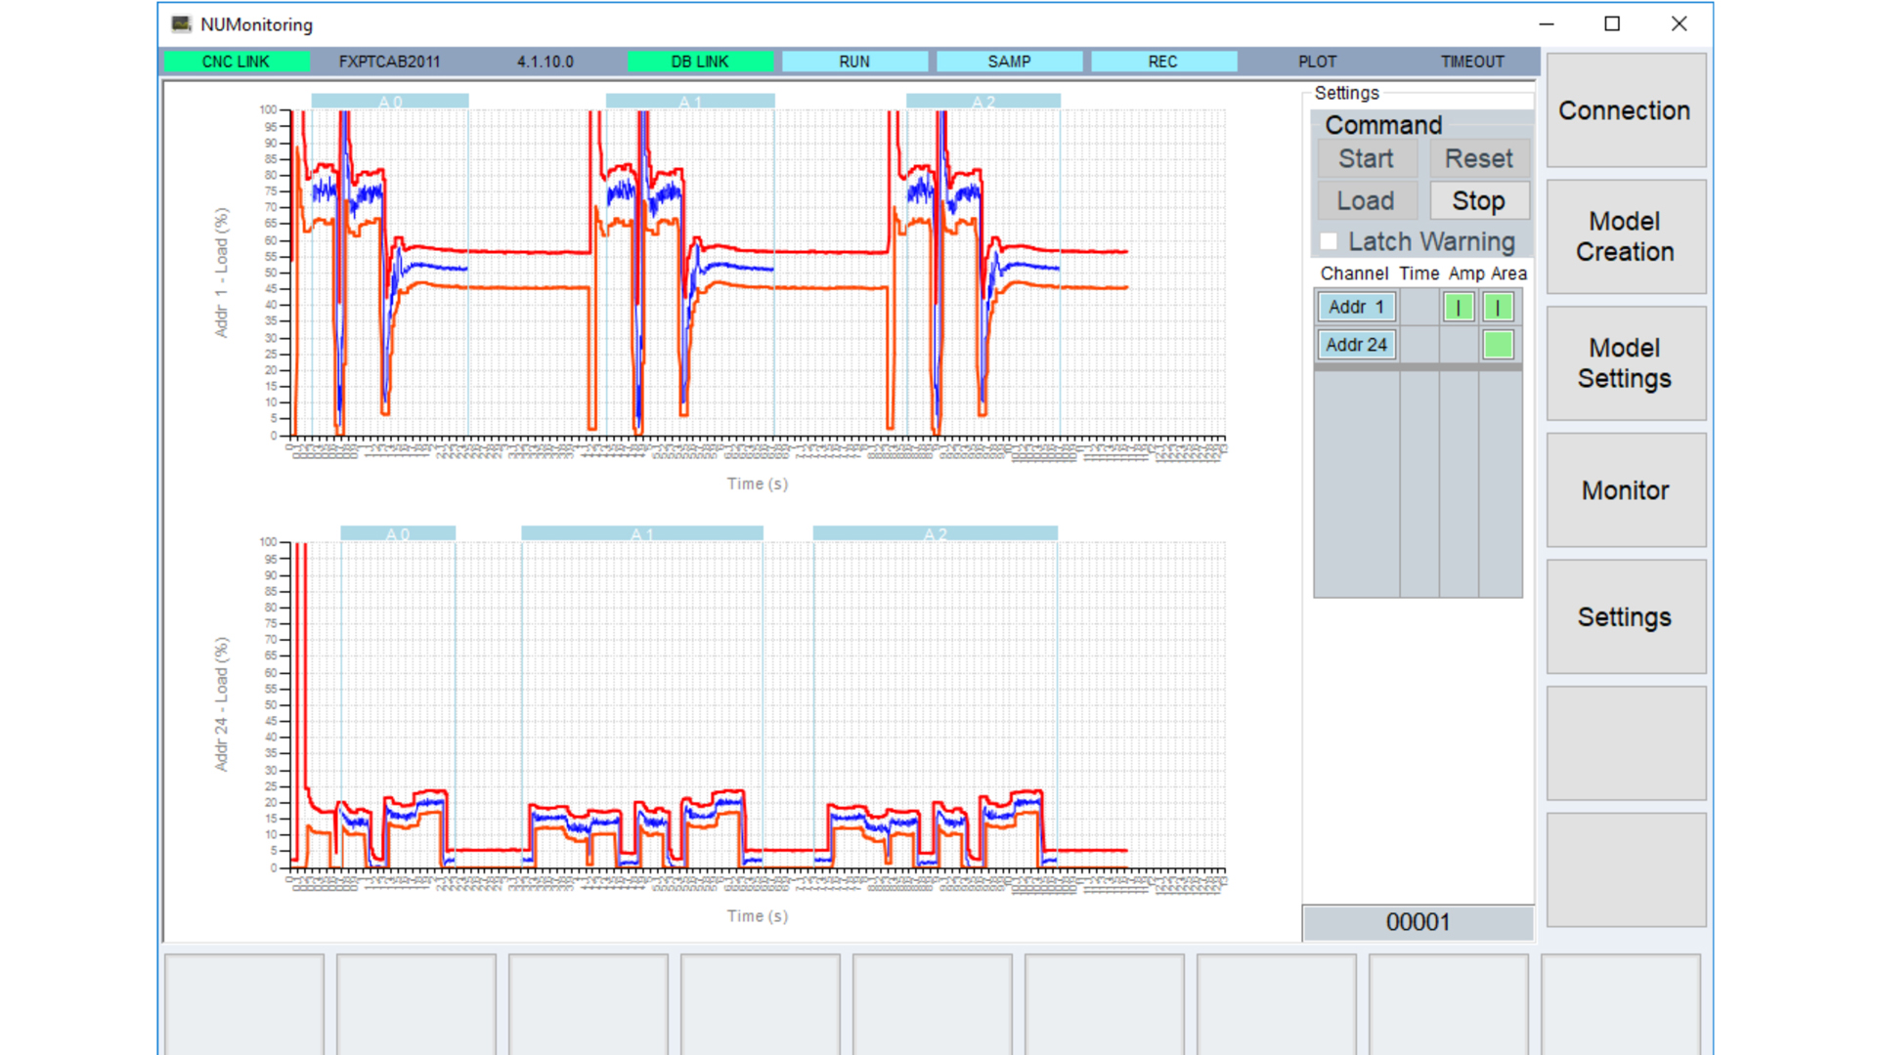
Task: Click the A 1 segment marker on top chart
Action: [690, 102]
